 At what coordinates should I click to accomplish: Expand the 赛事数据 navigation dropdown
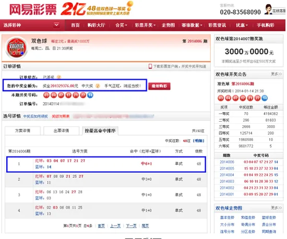pyautogui.click(x=192, y=25)
